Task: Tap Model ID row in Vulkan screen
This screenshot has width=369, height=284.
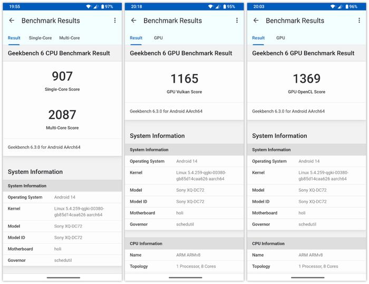Action: (x=184, y=202)
